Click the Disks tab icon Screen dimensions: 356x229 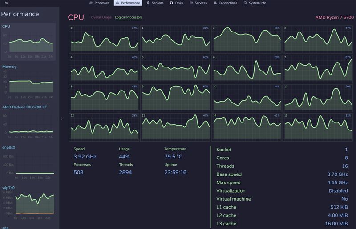pos(171,3)
